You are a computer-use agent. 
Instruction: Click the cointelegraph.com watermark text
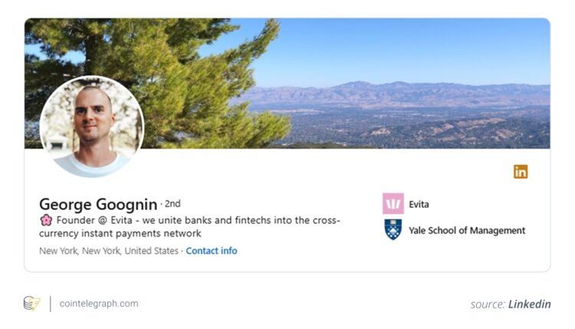pos(99,304)
